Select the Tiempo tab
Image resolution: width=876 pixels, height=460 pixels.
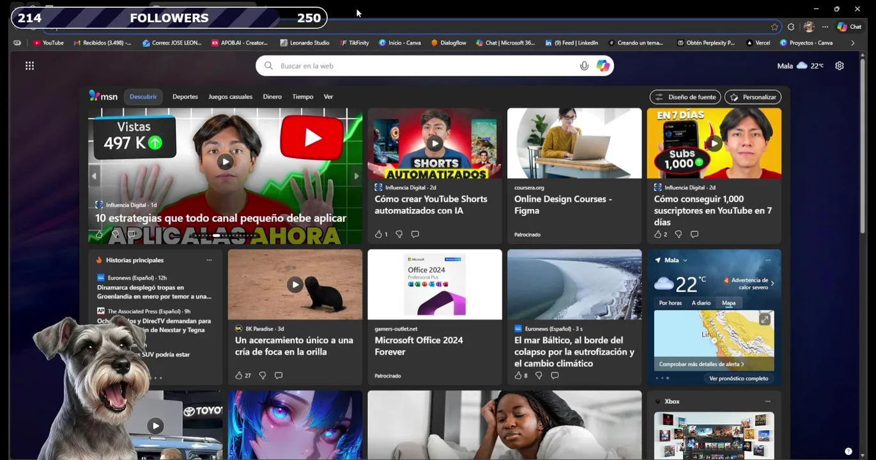[303, 96]
